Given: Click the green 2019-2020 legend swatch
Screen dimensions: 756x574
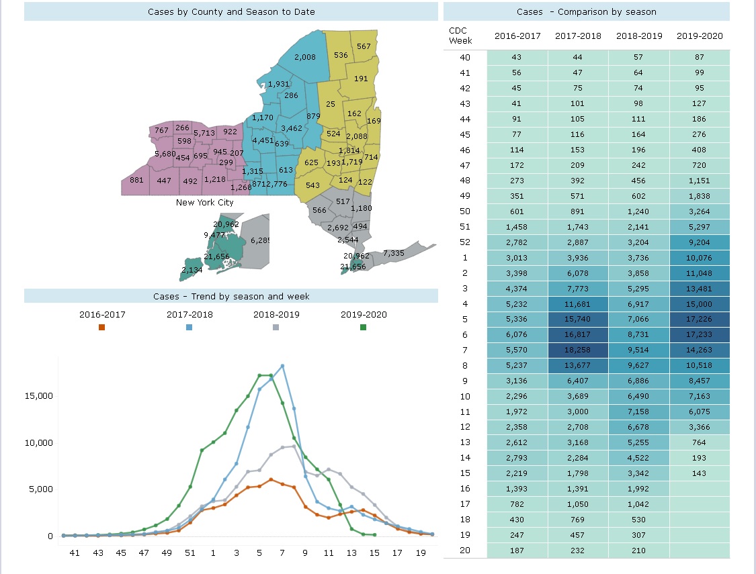Looking at the screenshot, I should tap(363, 328).
